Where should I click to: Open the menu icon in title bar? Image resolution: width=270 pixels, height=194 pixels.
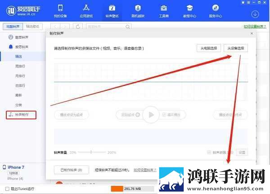click(248, 2)
